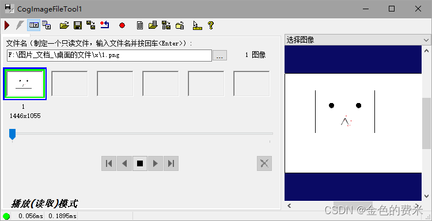Click the image display scroll up arrow
The width and height of the screenshot is (432, 221).
coord(426,51)
